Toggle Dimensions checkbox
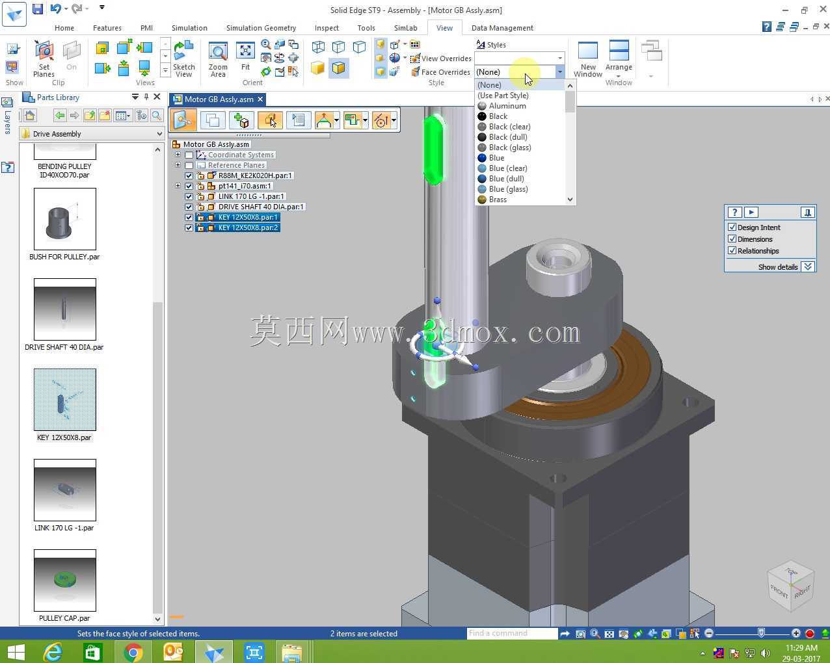The height and width of the screenshot is (663, 830). pyautogui.click(x=732, y=239)
